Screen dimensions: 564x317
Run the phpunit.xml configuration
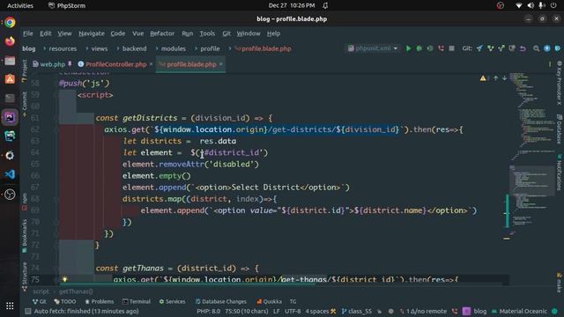click(x=408, y=48)
